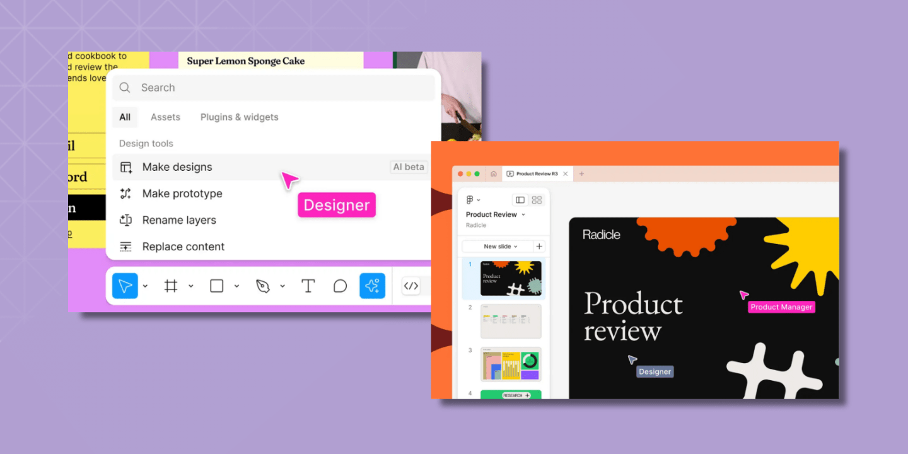This screenshot has height=454, width=908.
Task: Expand the Move tool options chevron
Action: (145, 286)
